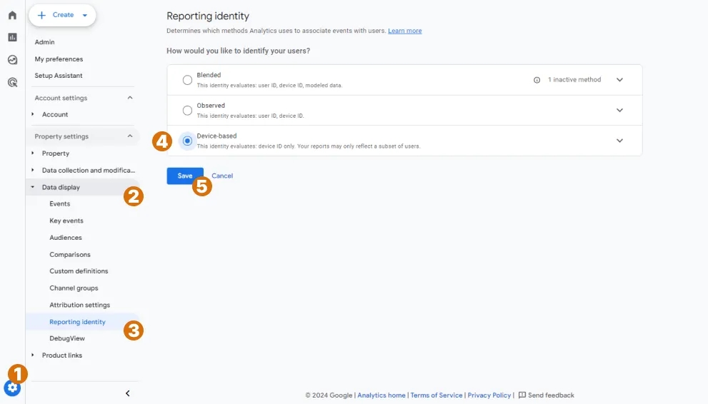Expand the Property tree item
708x404 pixels.
33,153
